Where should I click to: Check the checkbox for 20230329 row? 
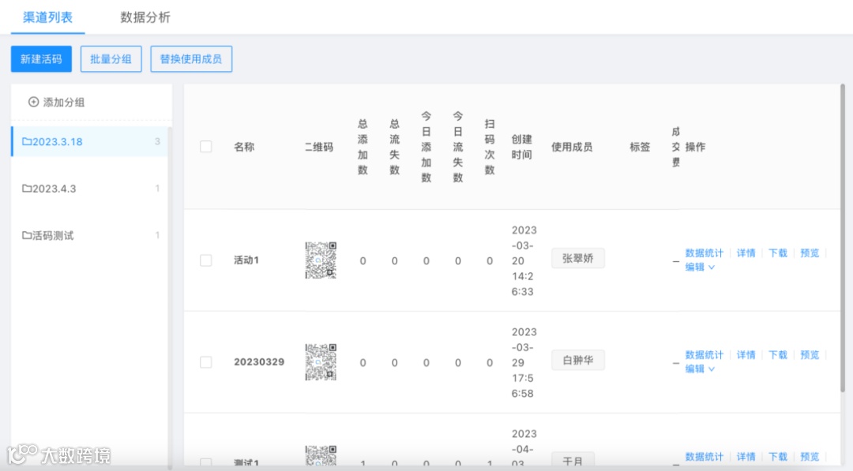click(205, 362)
